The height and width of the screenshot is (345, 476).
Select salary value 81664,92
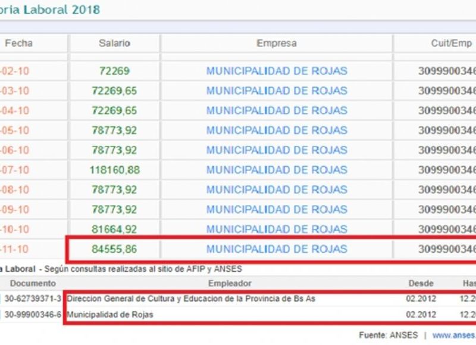tap(114, 229)
